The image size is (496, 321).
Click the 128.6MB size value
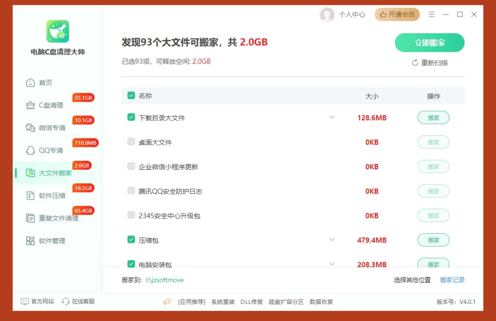[372, 118]
